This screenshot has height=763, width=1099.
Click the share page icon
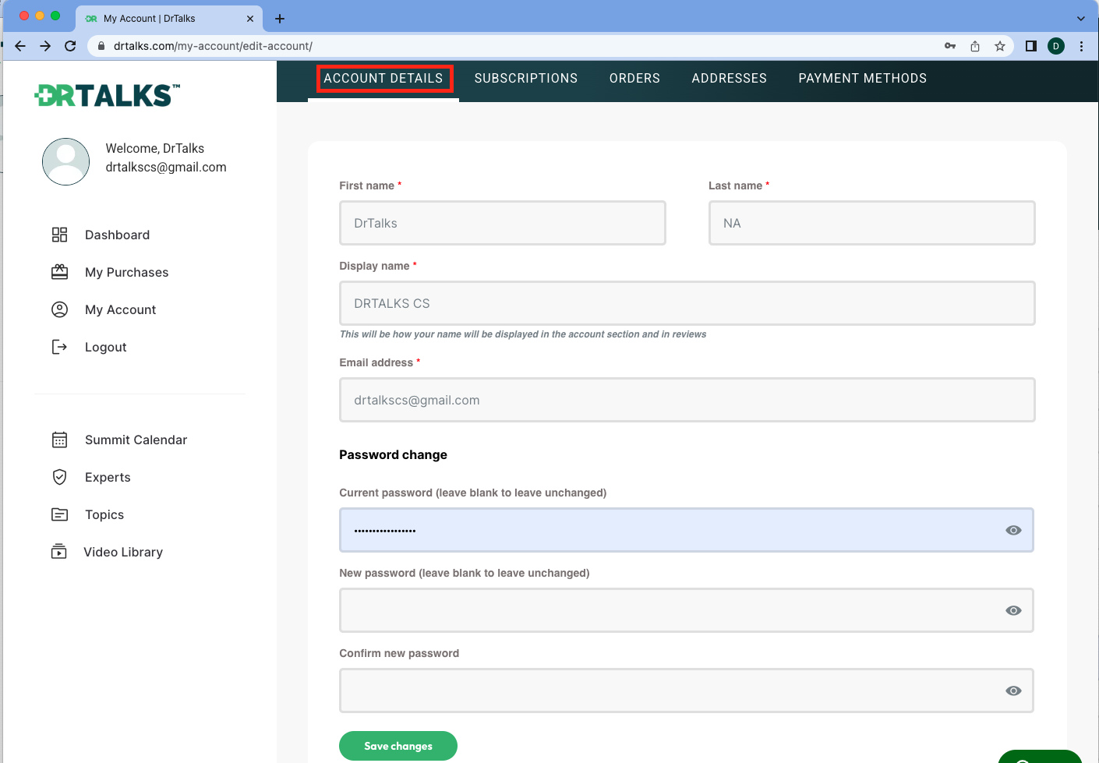[x=975, y=46]
